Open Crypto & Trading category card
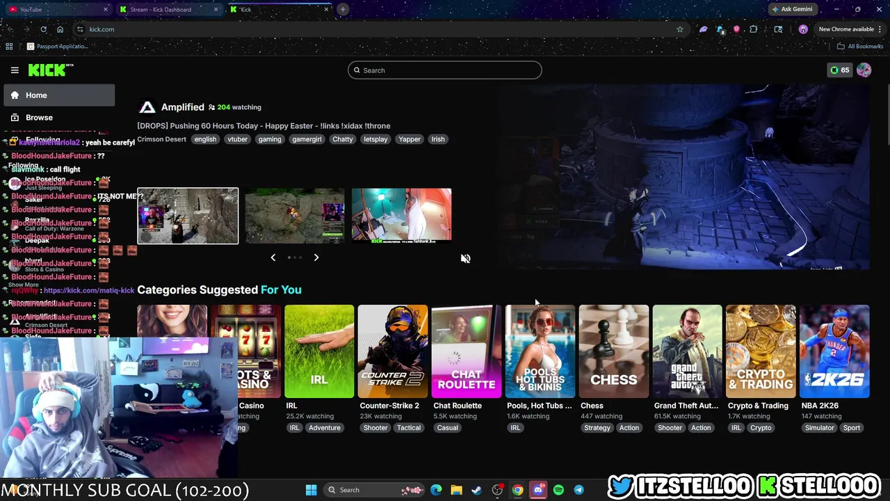 (x=761, y=351)
